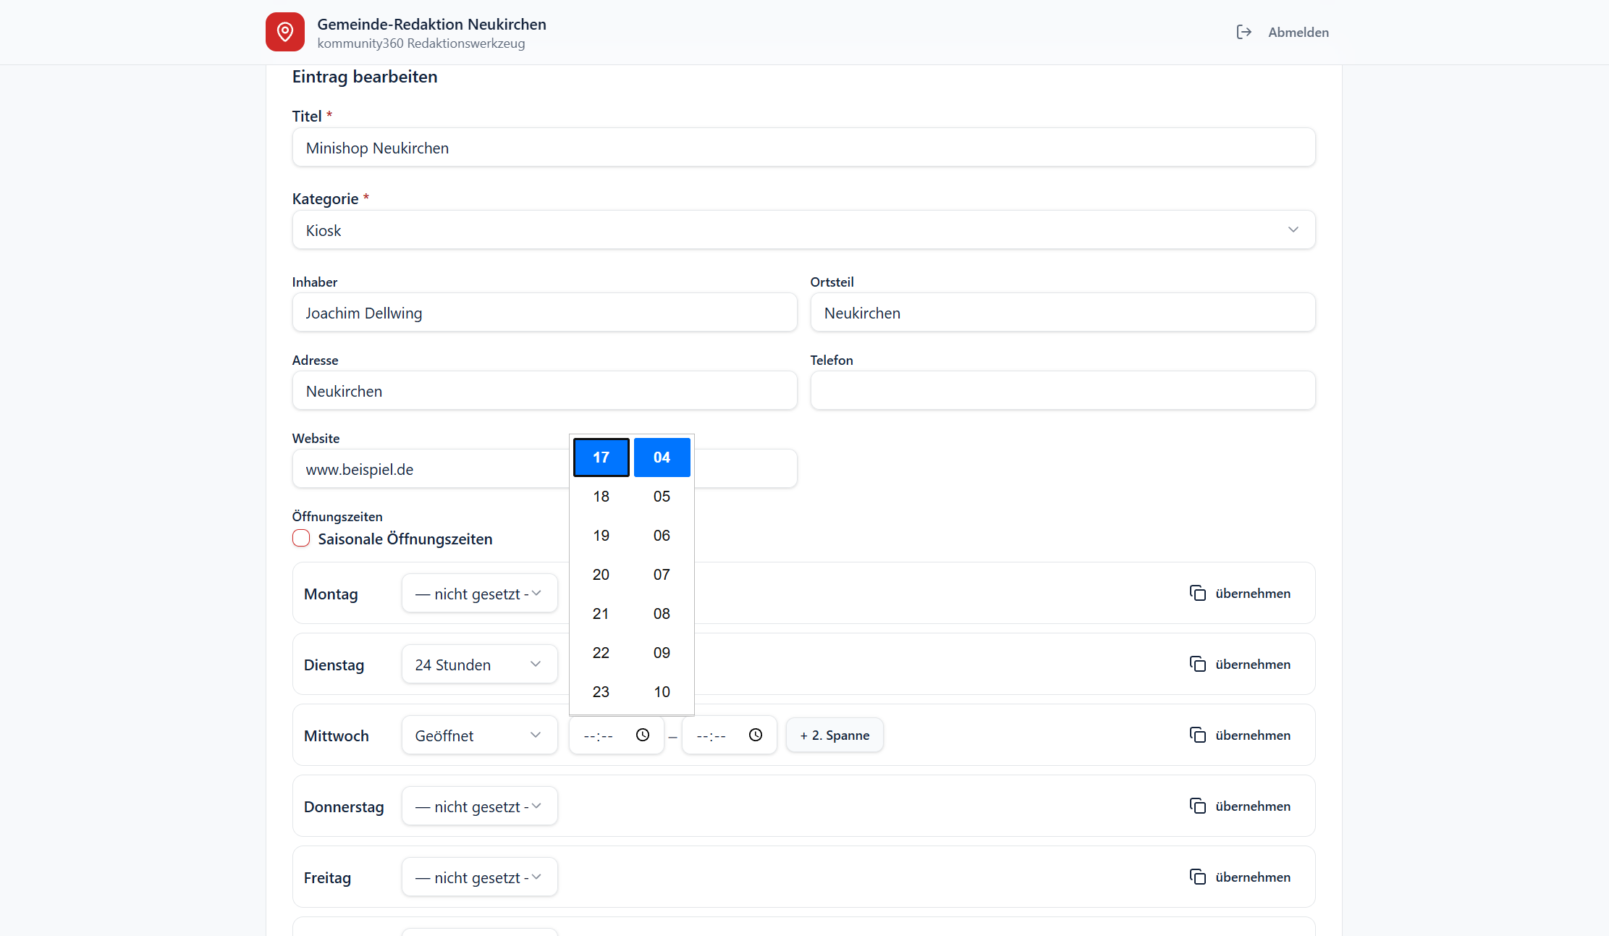Click the Adresse input field
Image resolution: width=1609 pixels, height=936 pixels.
pyautogui.click(x=544, y=390)
